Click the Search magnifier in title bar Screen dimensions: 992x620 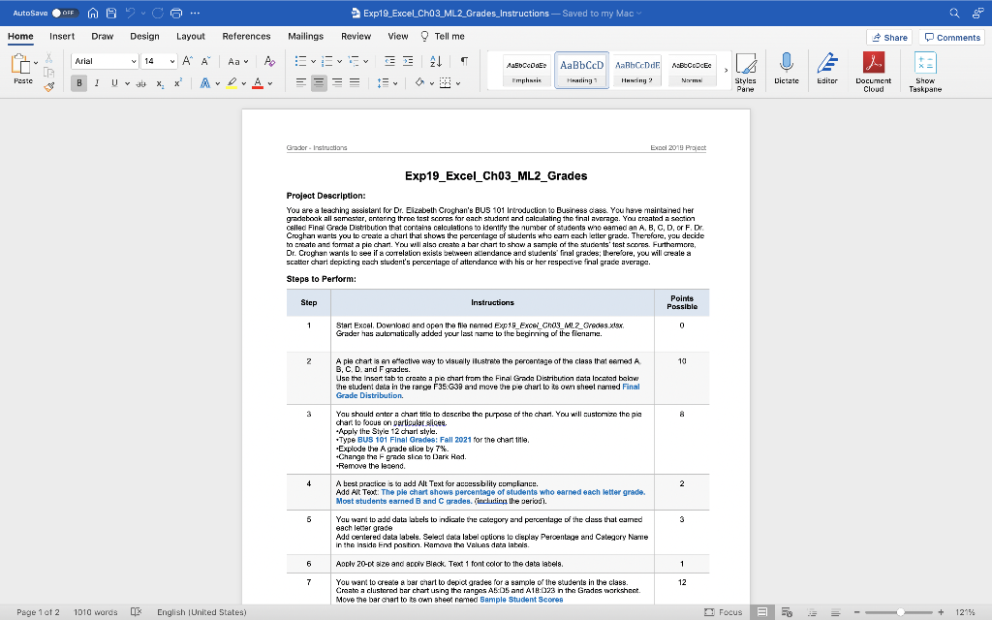[x=954, y=13]
